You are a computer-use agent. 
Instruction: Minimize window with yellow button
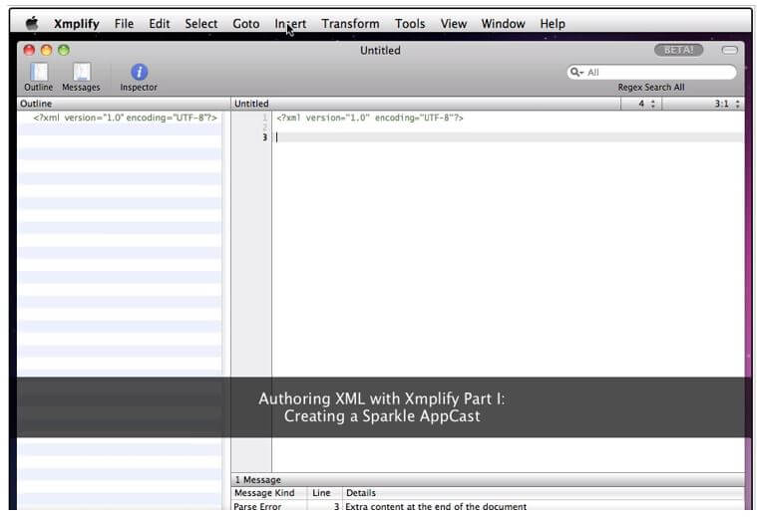[x=46, y=50]
